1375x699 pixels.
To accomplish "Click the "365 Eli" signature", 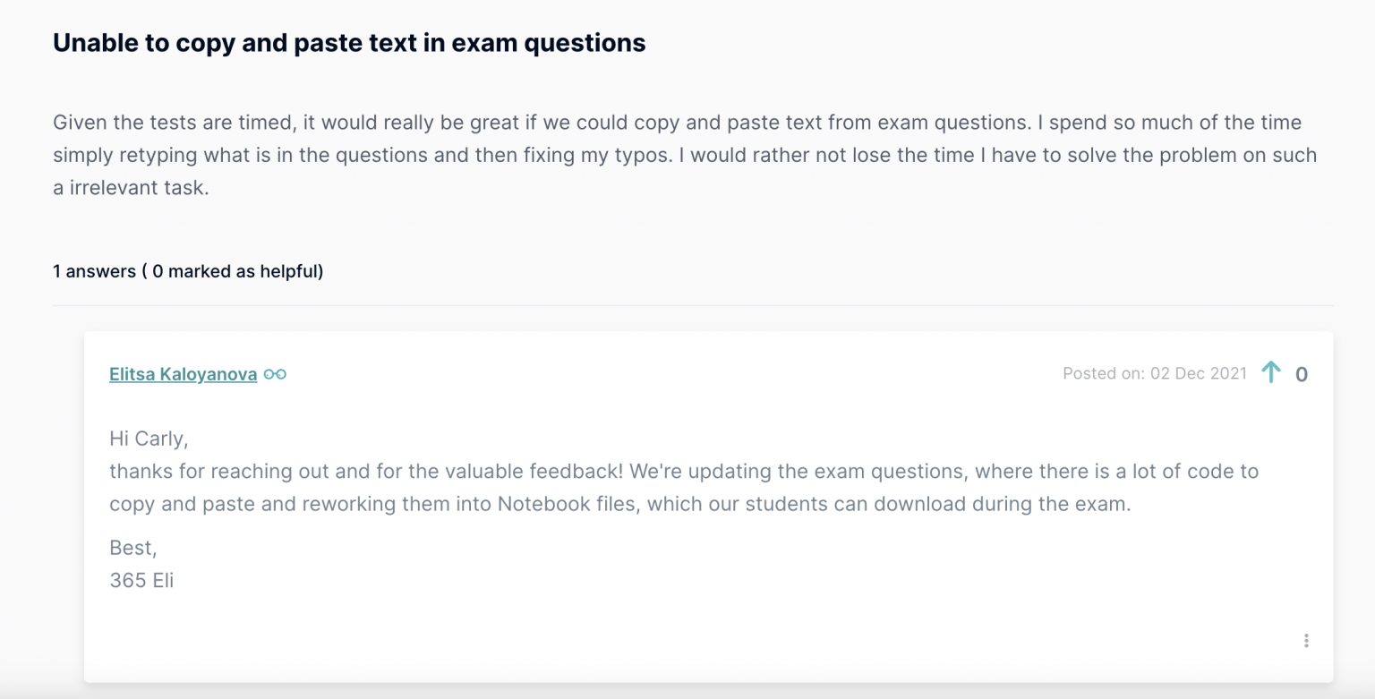I will pos(141,580).
